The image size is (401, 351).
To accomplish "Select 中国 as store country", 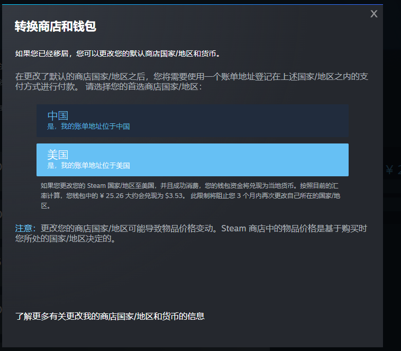I will coord(193,121).
